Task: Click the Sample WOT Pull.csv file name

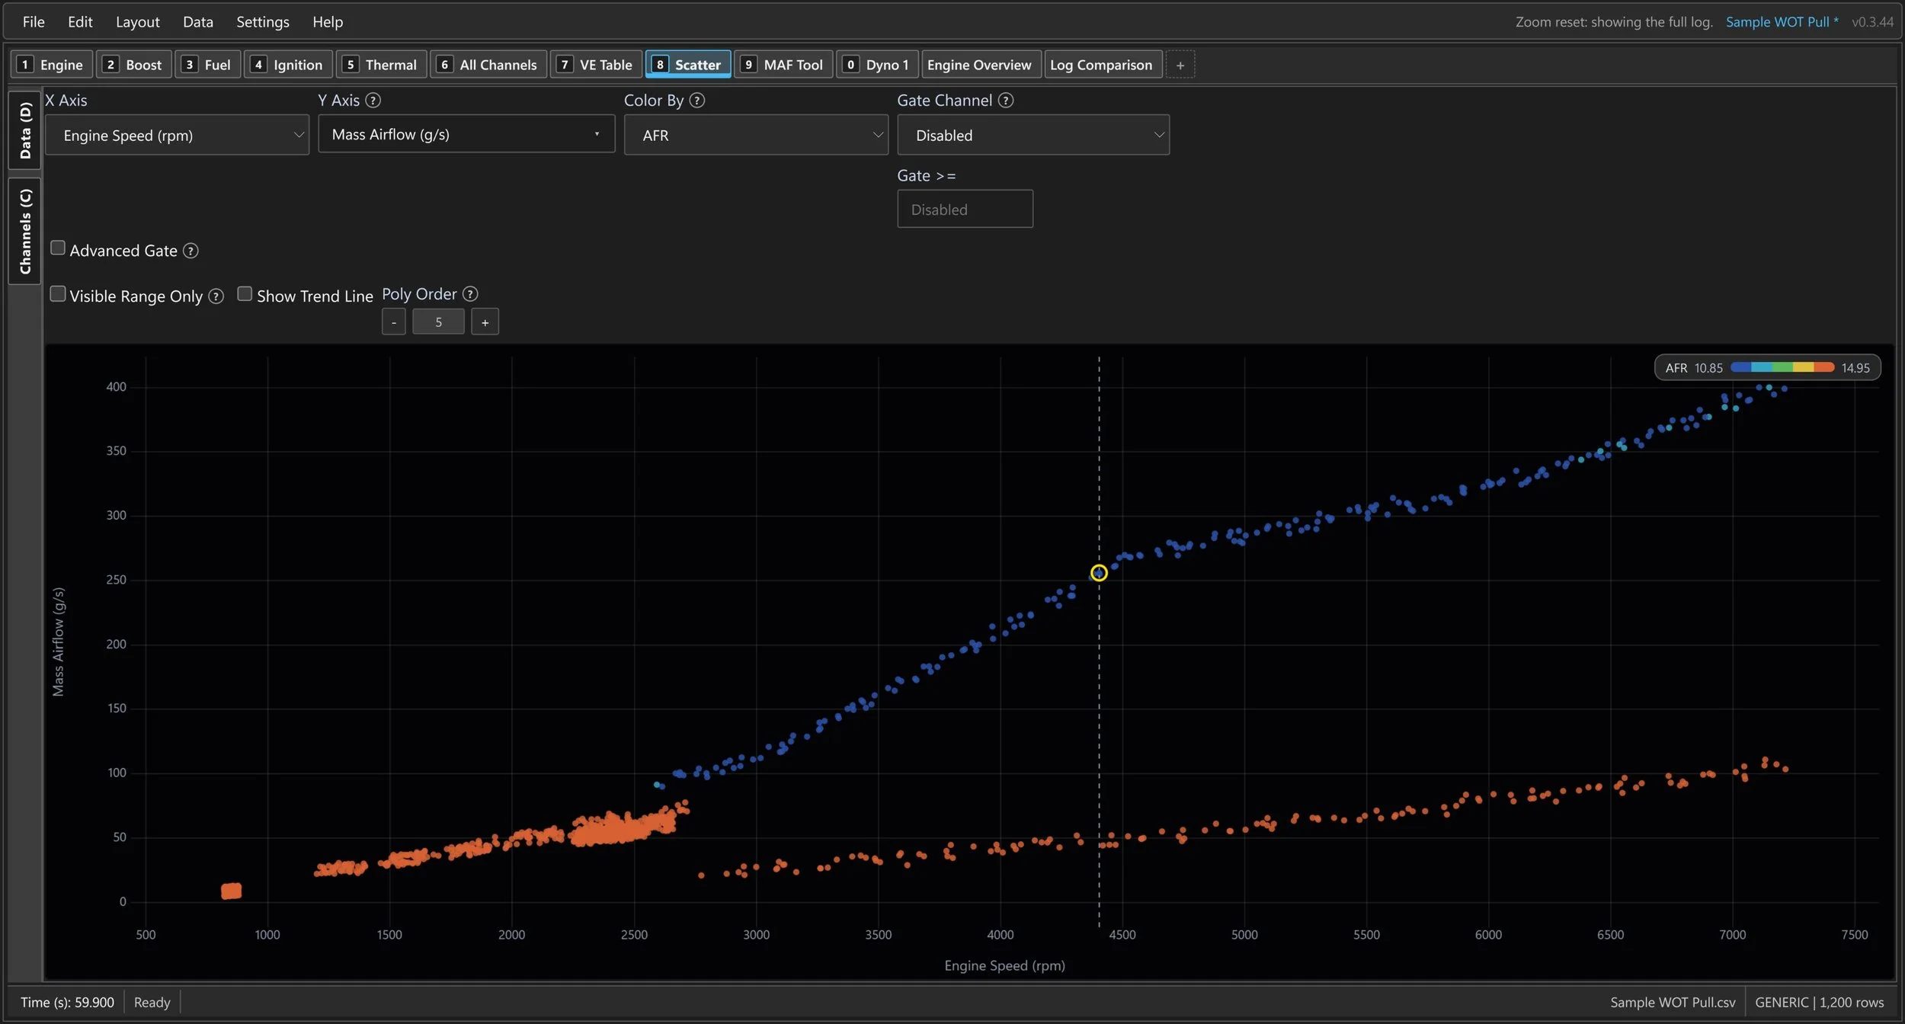Action: tap(1673, 1002)
